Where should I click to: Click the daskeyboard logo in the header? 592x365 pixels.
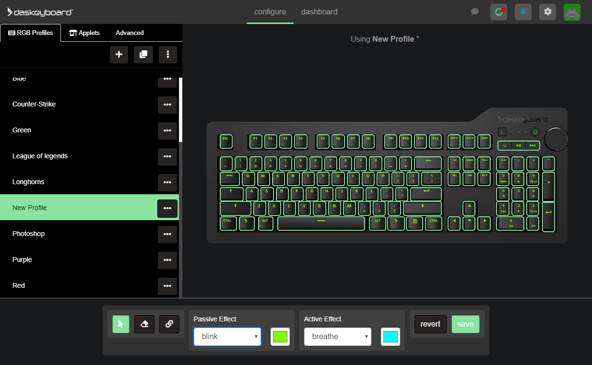[x=40, y=12]
